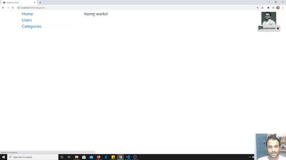Open Microsoft Edge from taskbar
The image size is (286, 160).
[x=106, y=157]
